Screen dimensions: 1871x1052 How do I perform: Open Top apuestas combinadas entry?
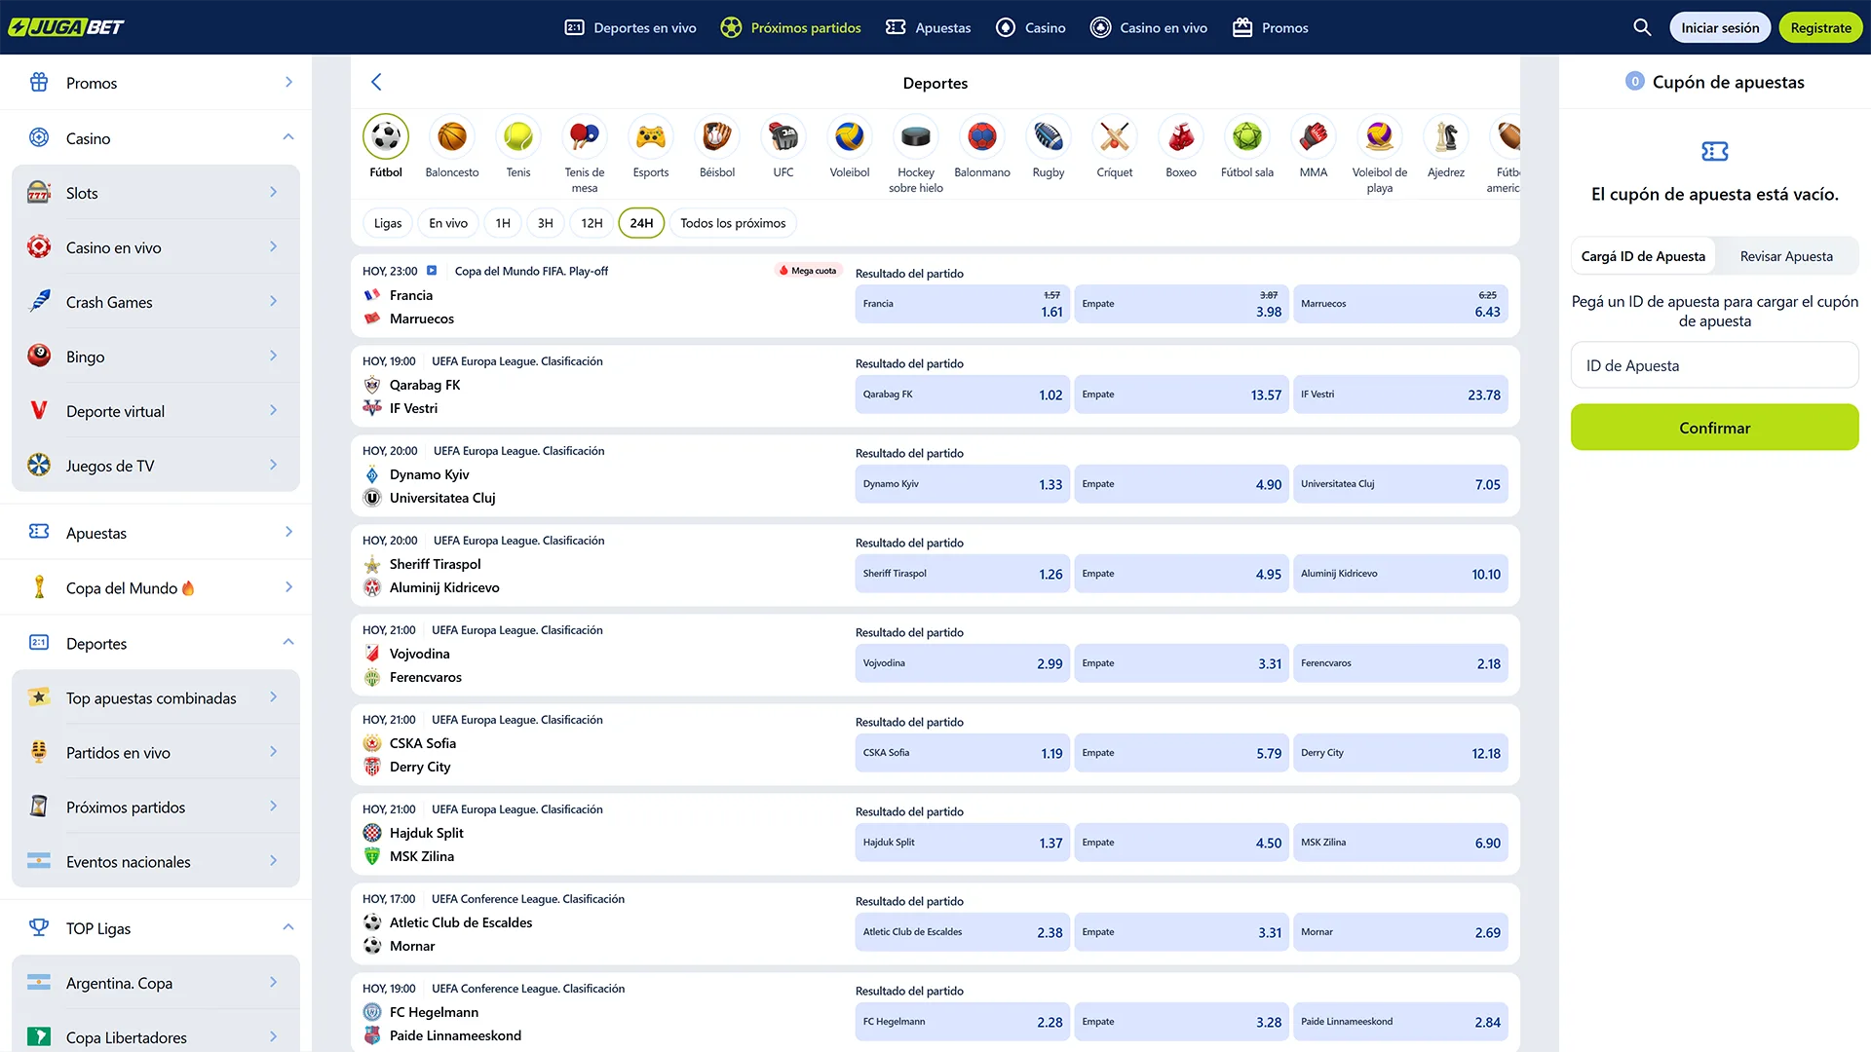156,697
